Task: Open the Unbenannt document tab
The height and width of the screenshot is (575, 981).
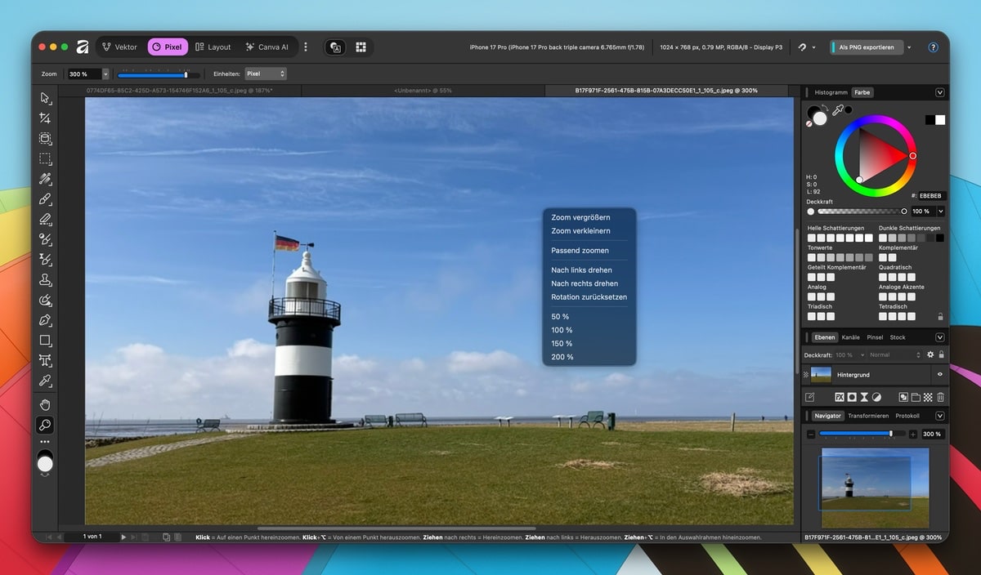Action: tap(423, 91)
